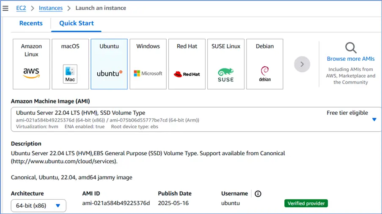Select the Red Hat AMI tile

tap(187, 64)
